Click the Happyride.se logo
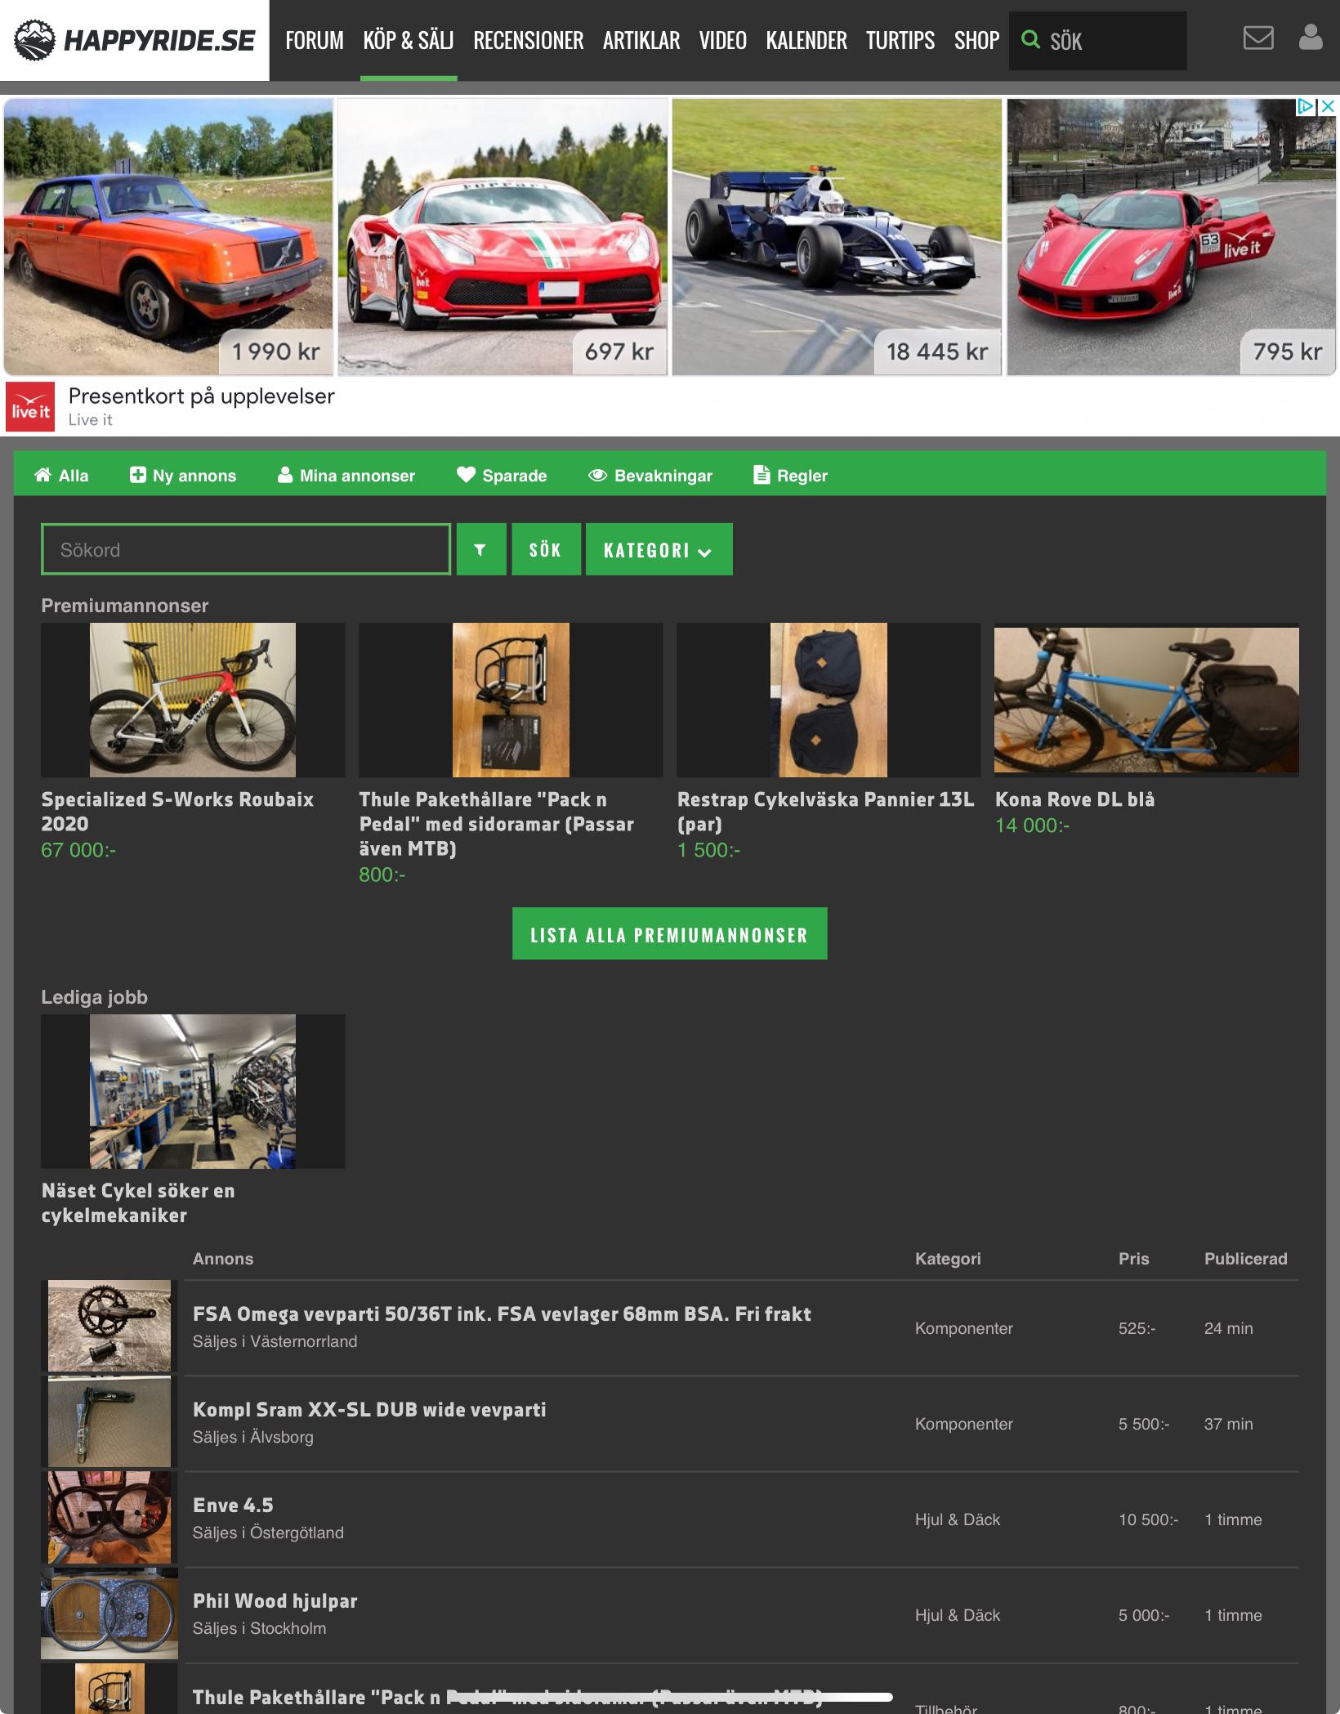1340x1714 pixels. click(135, 40)
